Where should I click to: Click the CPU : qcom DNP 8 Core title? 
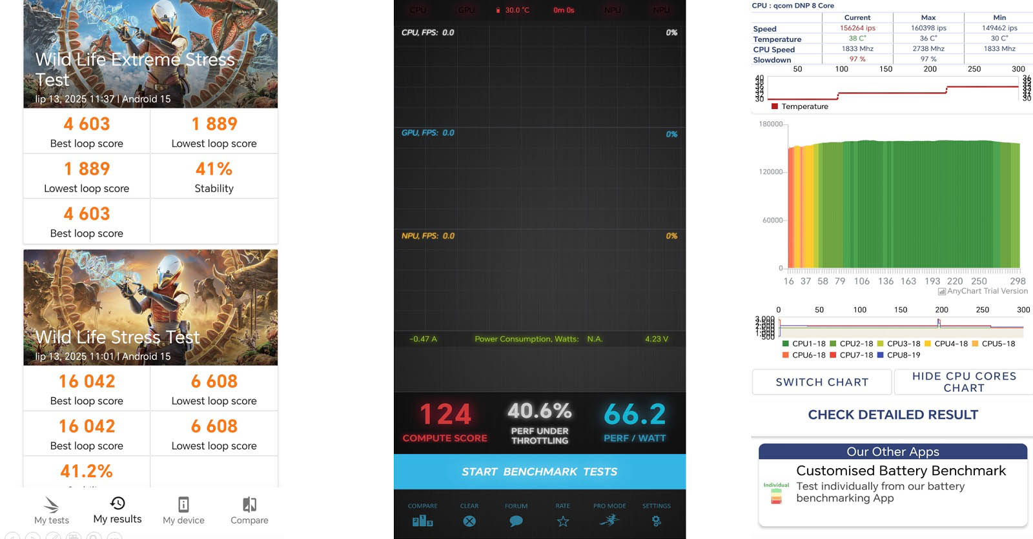793,5
